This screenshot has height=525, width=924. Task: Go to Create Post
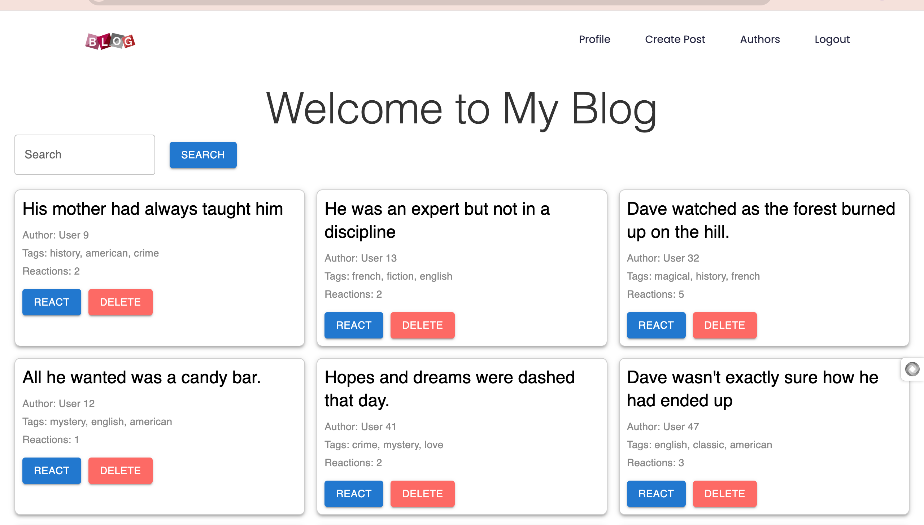(x=675, y=39)
